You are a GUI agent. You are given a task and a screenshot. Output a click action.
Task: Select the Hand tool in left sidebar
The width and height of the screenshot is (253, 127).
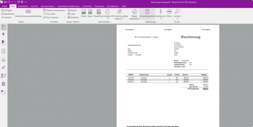[x=3, y=27]
